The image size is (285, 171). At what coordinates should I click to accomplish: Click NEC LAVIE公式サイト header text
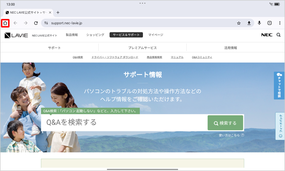click(45, 36)
